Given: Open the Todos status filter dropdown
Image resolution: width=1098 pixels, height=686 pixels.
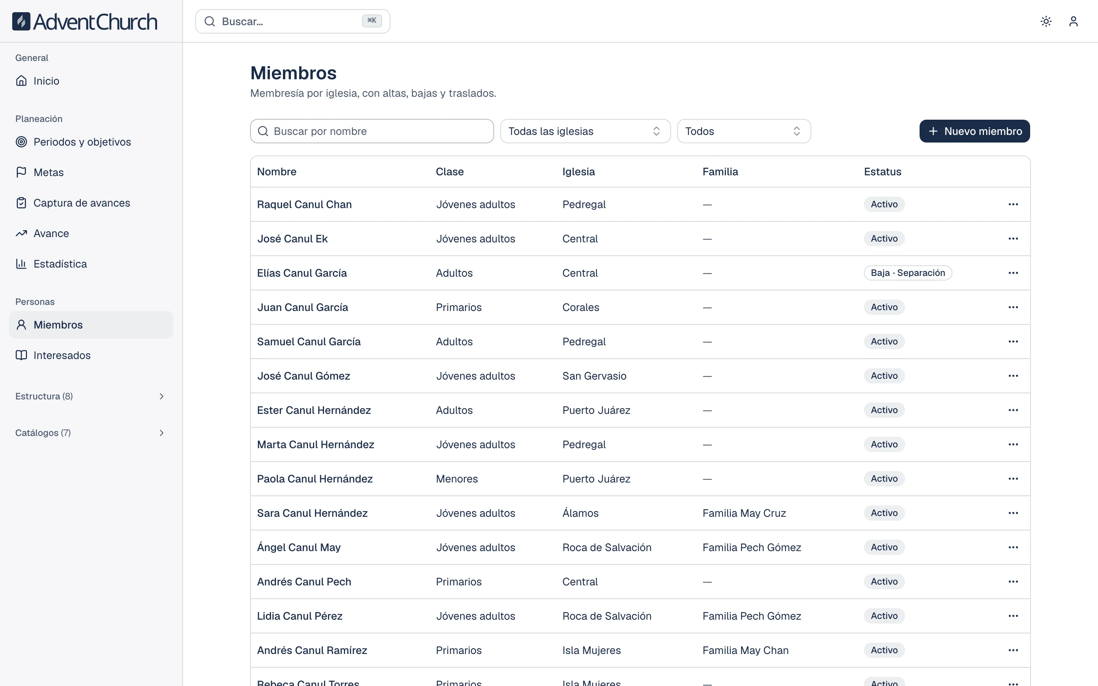Looking at the screenshot, I should (744, 131).
